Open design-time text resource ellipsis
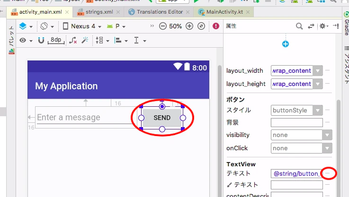This screenshot has width=349, height=197. (x=327, y=184)
